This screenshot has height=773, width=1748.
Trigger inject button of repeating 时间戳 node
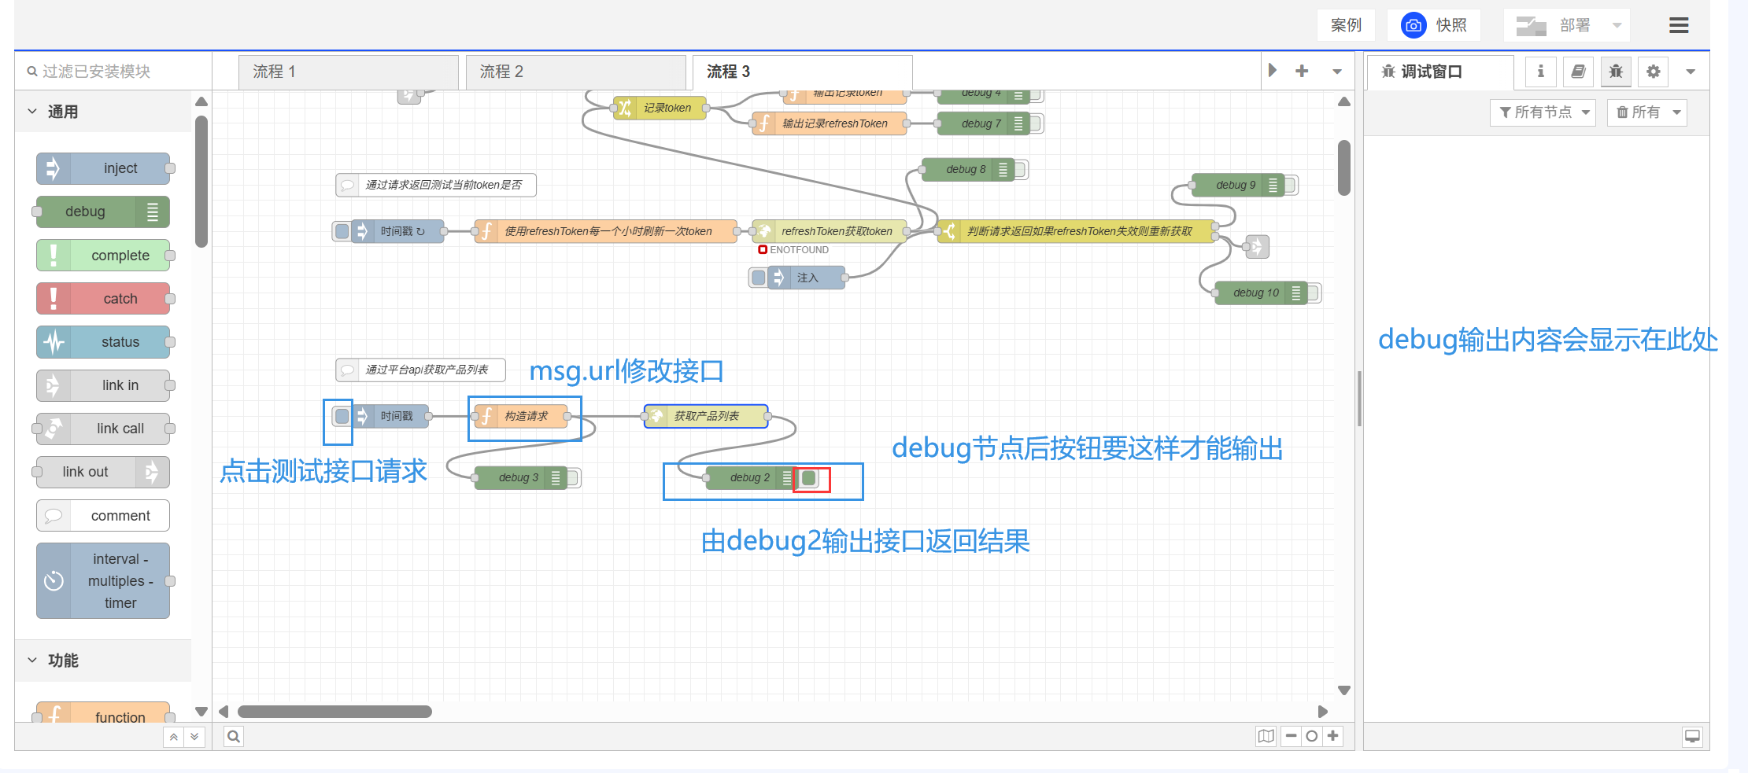(342, 231)
